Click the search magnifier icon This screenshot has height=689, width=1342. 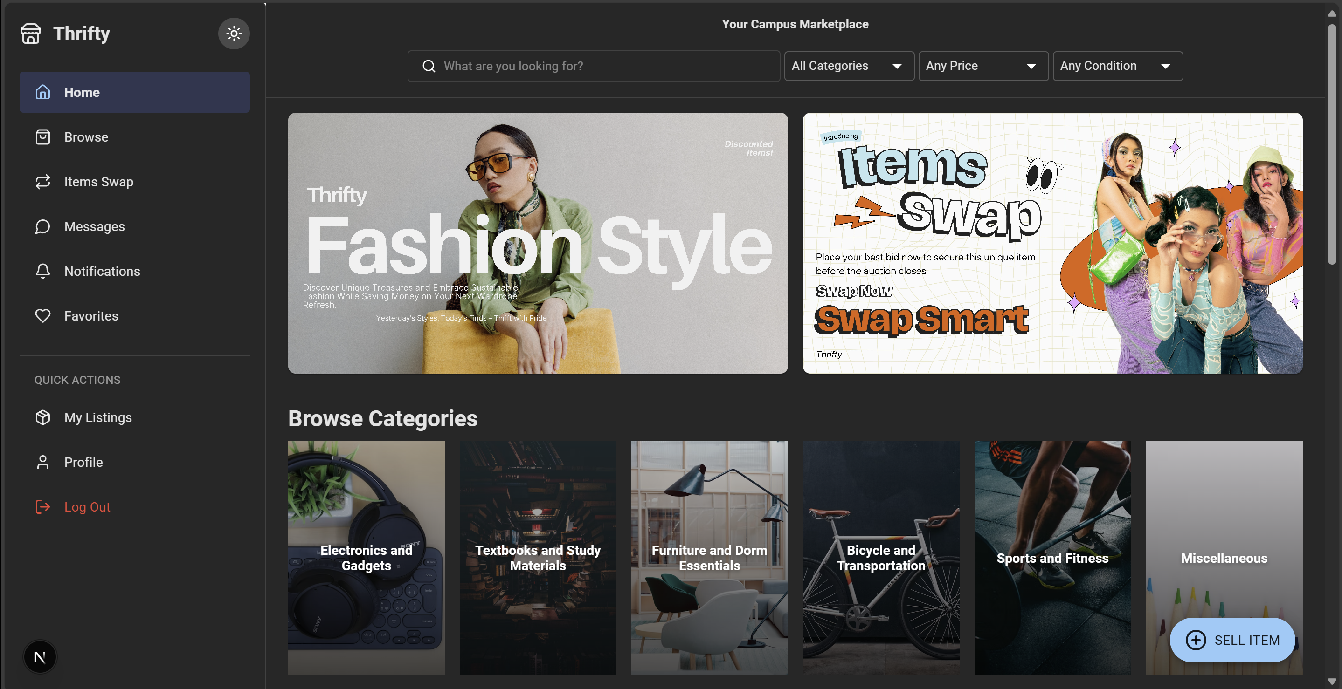tap(429, 66)
